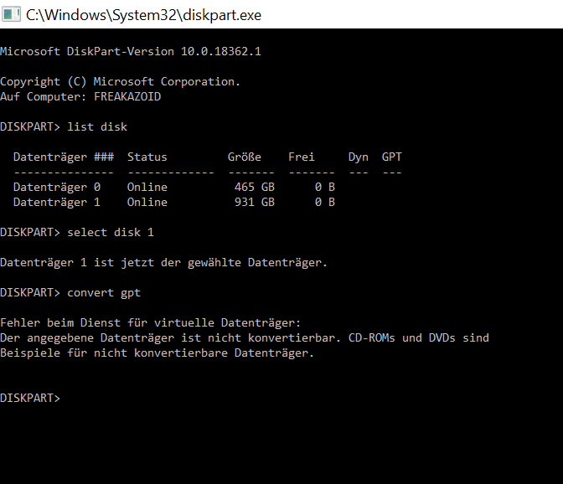563x484 pixels.
Task: Click the 'Microsoft Corporation' copyright text
Action: coord(167,81)
